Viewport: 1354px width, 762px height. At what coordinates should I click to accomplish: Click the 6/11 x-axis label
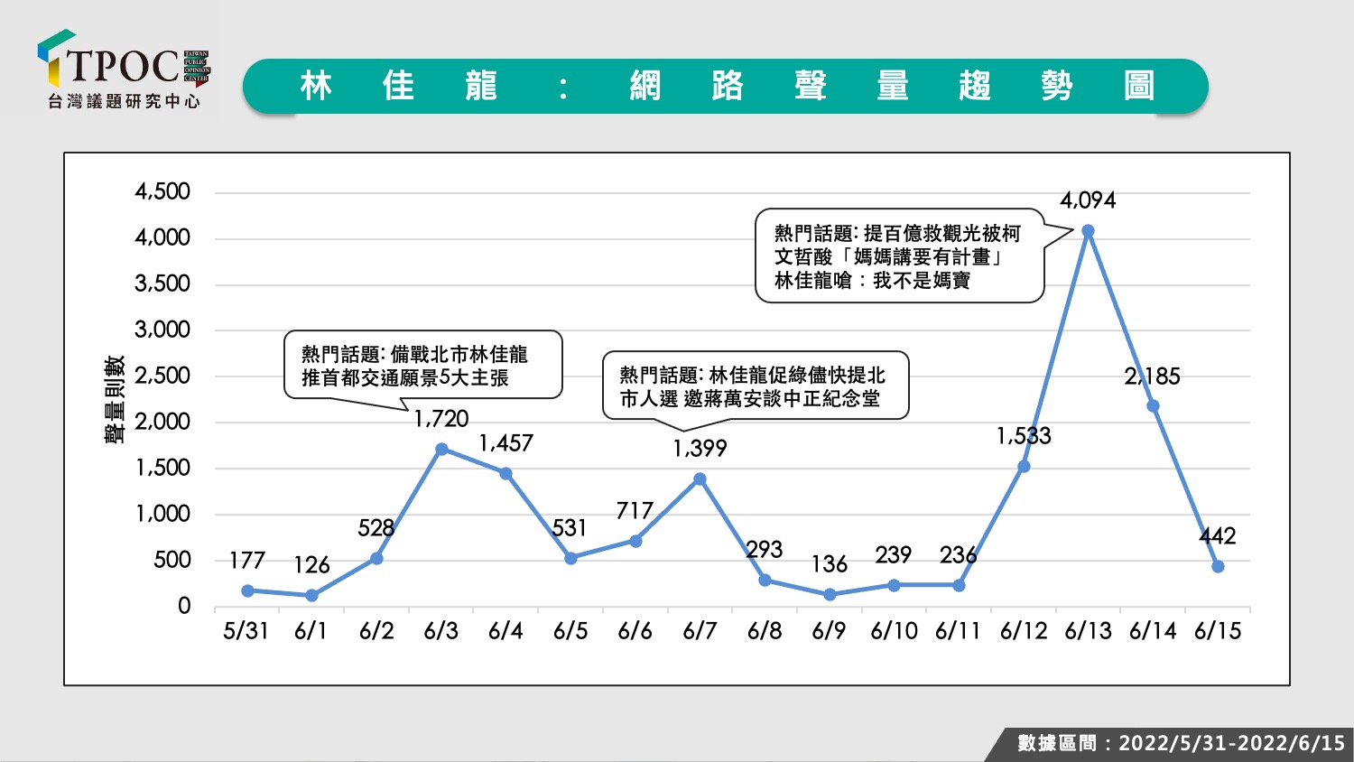coord(959,631)
